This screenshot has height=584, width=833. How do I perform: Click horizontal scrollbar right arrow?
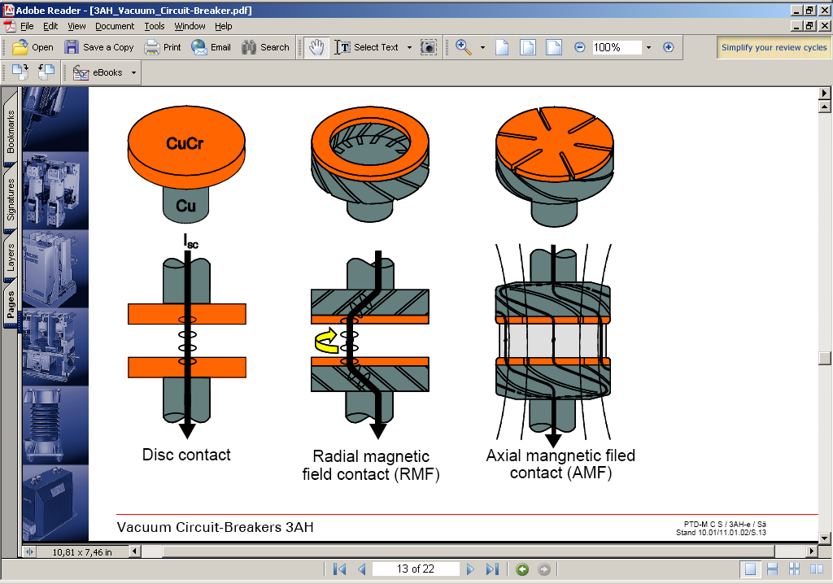tap(811, 551)
